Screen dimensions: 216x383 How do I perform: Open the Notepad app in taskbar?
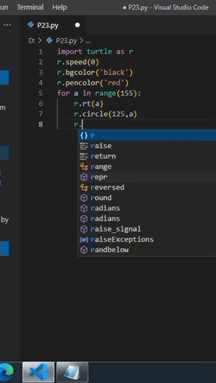click(72, 372)
